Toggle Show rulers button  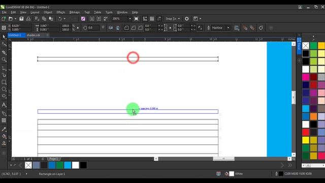[x=145, y=19]
